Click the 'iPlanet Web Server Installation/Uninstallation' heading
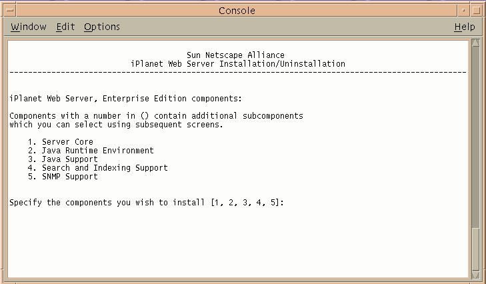The height and width of the screenshot is (284, 486). pos(239,64)
